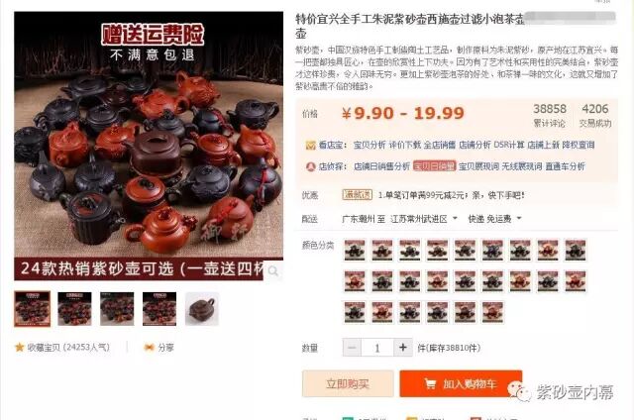Click the magnifier icon on product image
Screen dimensions: 634x420
tap(273, 270)
